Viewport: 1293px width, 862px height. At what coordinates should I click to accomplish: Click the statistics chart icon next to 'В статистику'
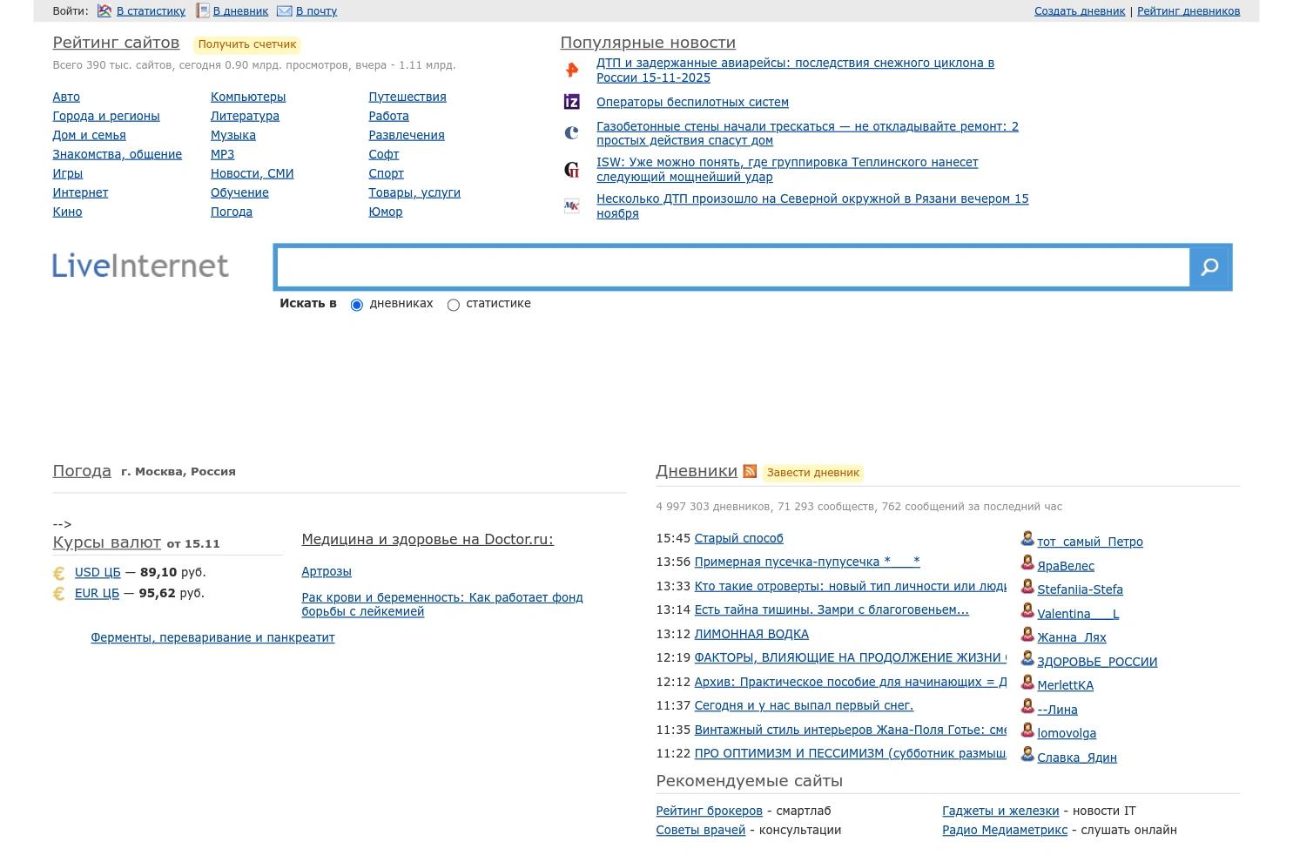103,10
